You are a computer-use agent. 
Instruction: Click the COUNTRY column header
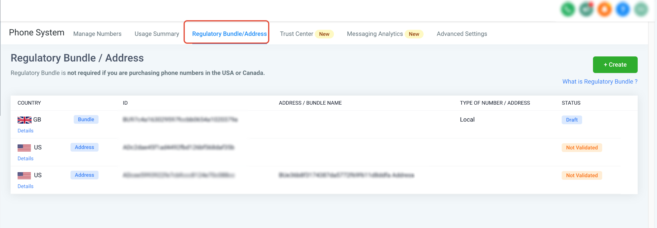29,103
